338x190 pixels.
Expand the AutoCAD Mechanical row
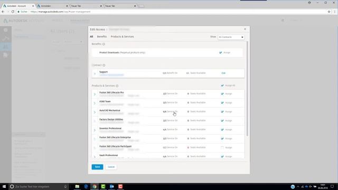(95, 112)
